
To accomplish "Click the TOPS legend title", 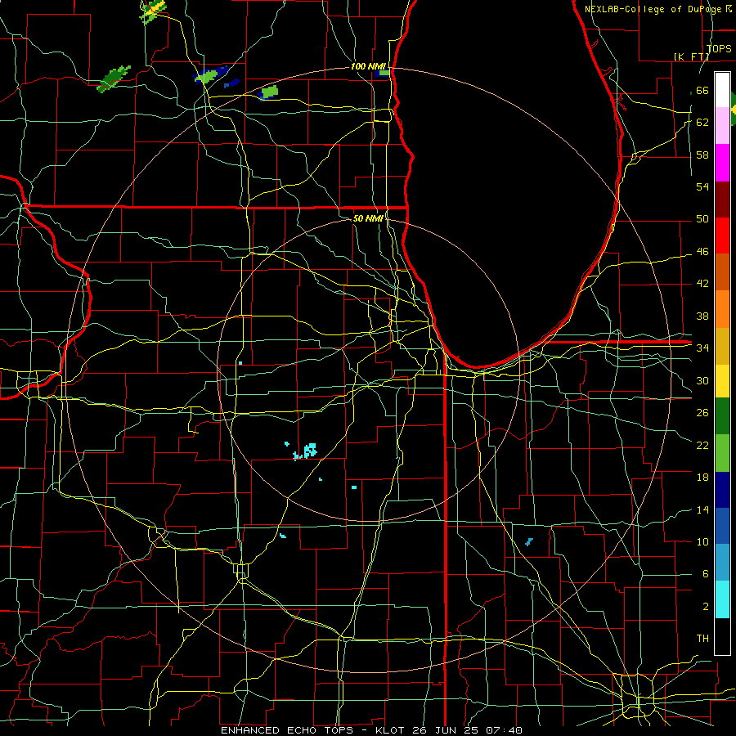I will [719, 48].
